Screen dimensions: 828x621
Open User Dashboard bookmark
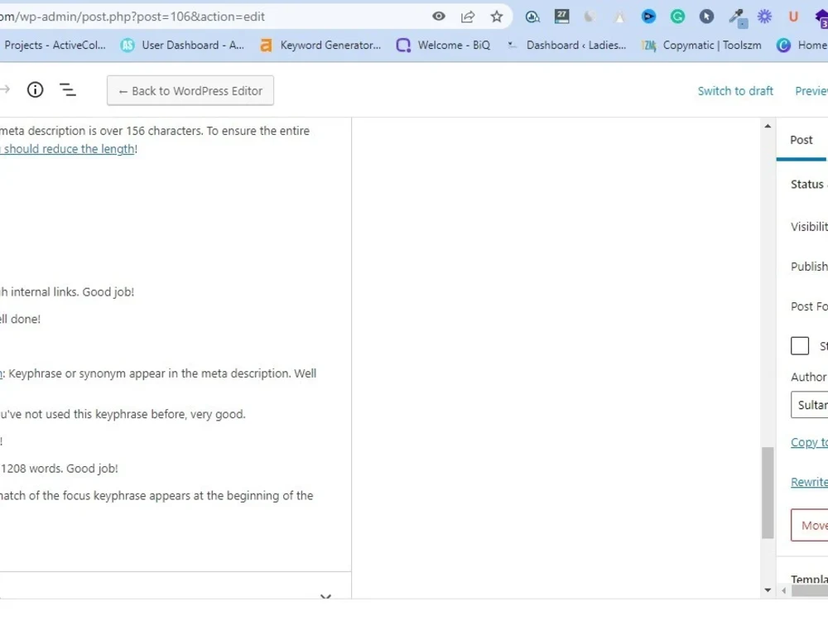[x=183, y=46]
